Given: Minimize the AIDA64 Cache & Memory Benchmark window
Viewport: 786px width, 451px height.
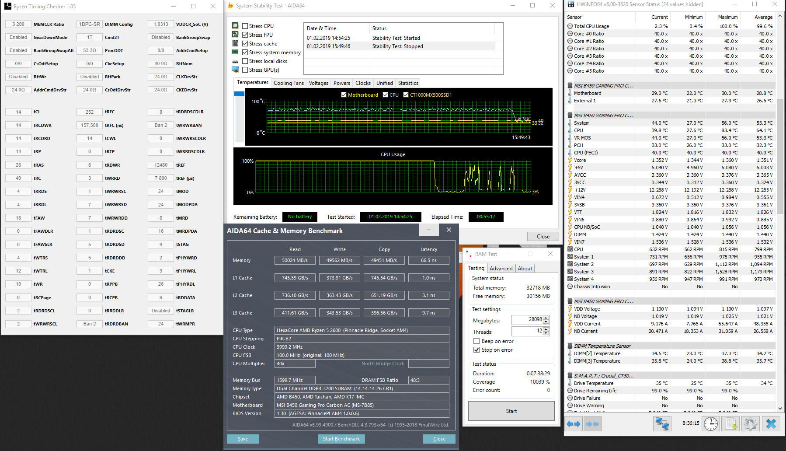Looking at the screenshot, I should click(x=429, y=230).
